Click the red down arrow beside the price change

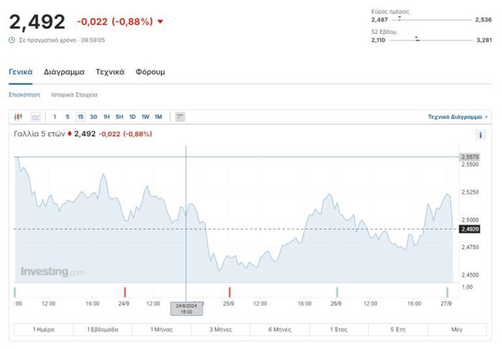coord(160,22)
